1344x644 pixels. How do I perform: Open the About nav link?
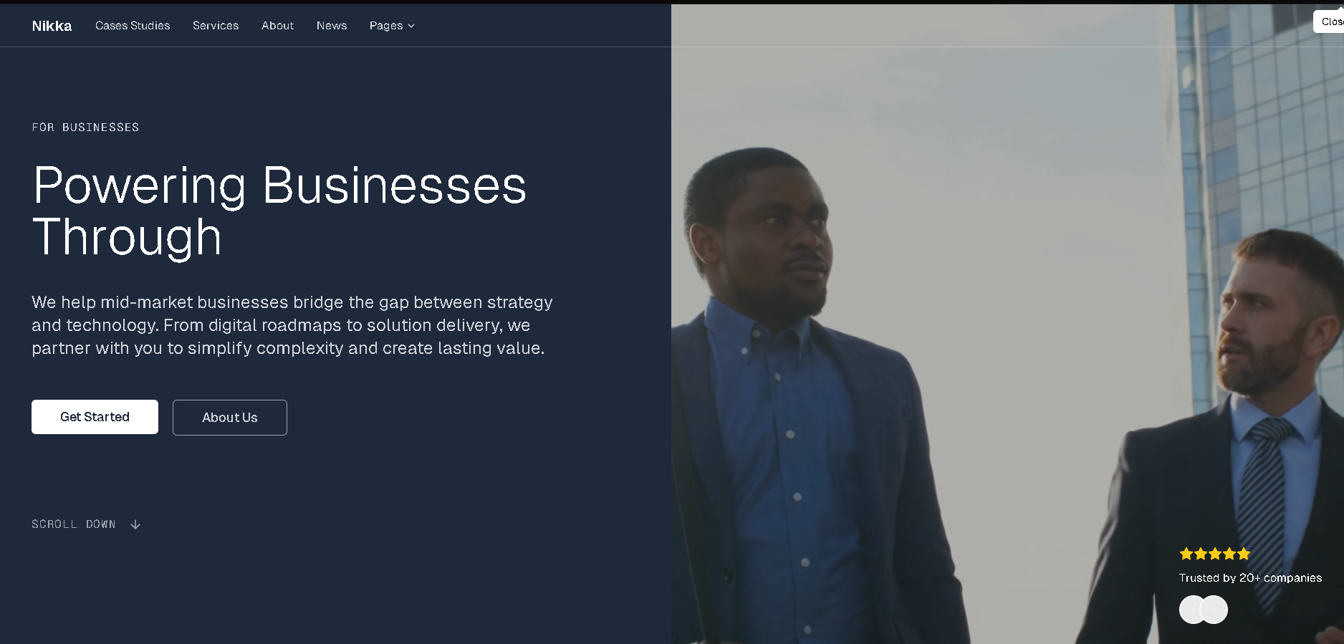point(277,26)
